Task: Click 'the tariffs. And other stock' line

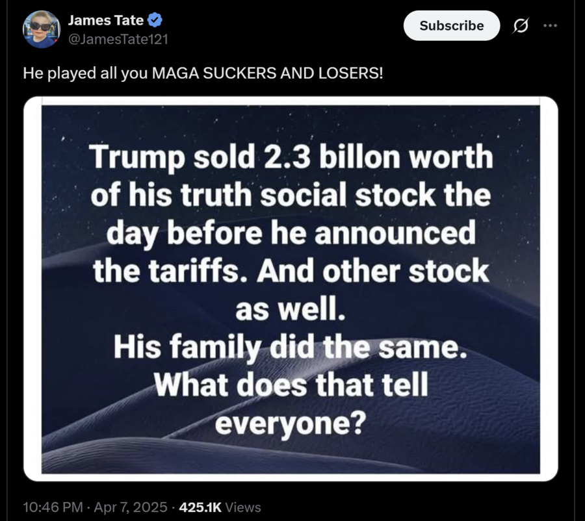Action: [291, 270]
